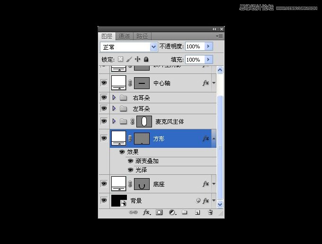This screenshot has height=244, width=322.
Task: Open the 不透明度 slider arrow
Action: click(208, 46)
